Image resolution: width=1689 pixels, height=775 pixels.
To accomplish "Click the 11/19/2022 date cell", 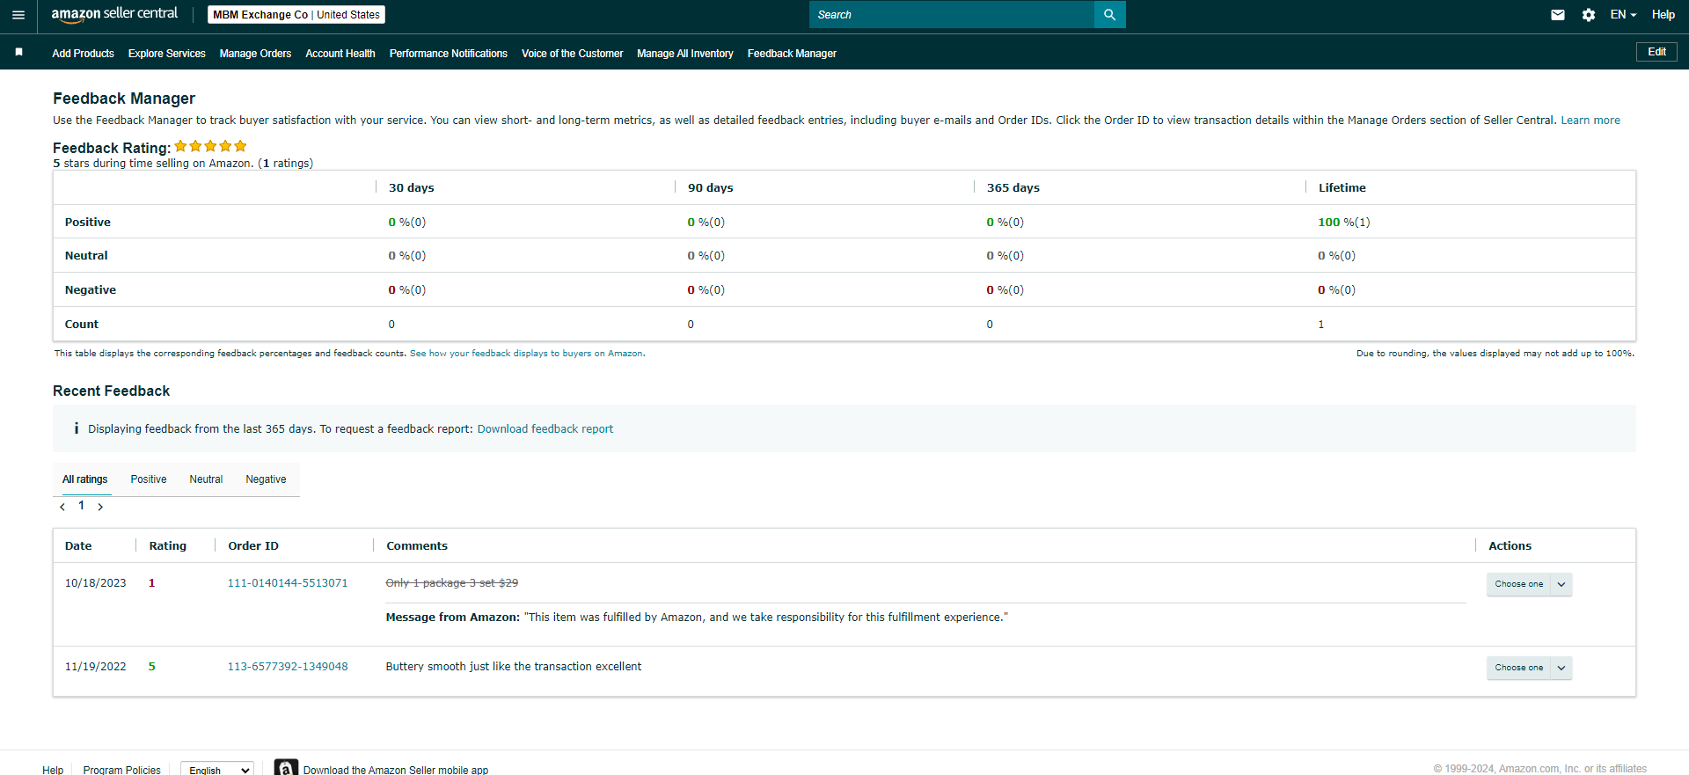I will (96, 667).
